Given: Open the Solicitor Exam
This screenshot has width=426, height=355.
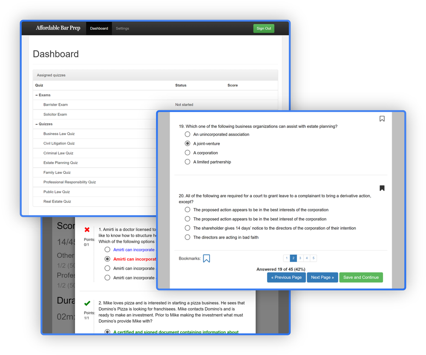Looking at the screenshot, I should click(55, 115).
